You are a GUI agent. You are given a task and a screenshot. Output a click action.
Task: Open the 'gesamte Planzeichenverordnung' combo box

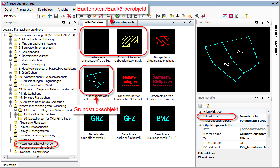pos(75,30)
